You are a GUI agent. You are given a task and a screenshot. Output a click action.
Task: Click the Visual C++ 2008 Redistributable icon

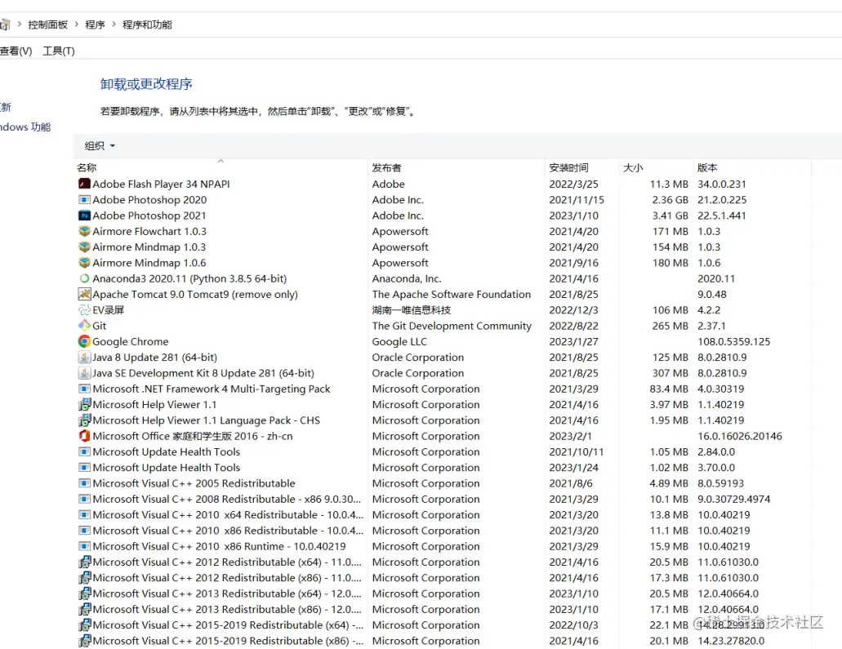(84, 499)
